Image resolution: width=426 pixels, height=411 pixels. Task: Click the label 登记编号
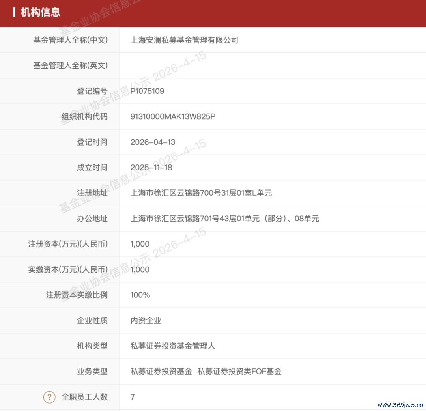pos(92,91)
